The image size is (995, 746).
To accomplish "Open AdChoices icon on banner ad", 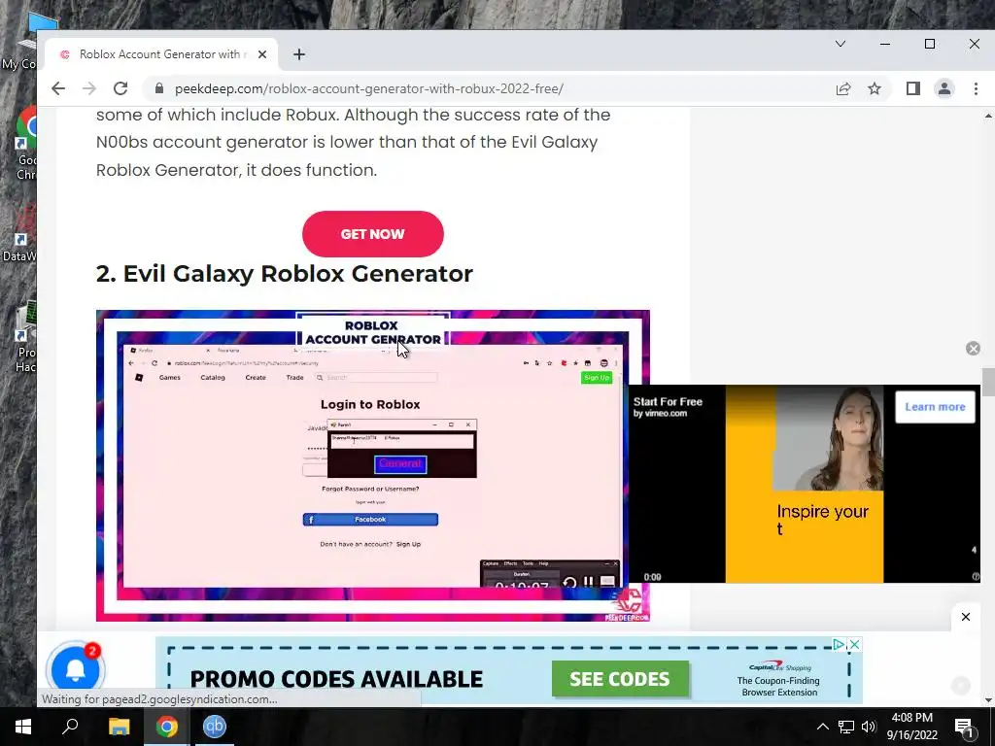I will pos(839,645).
